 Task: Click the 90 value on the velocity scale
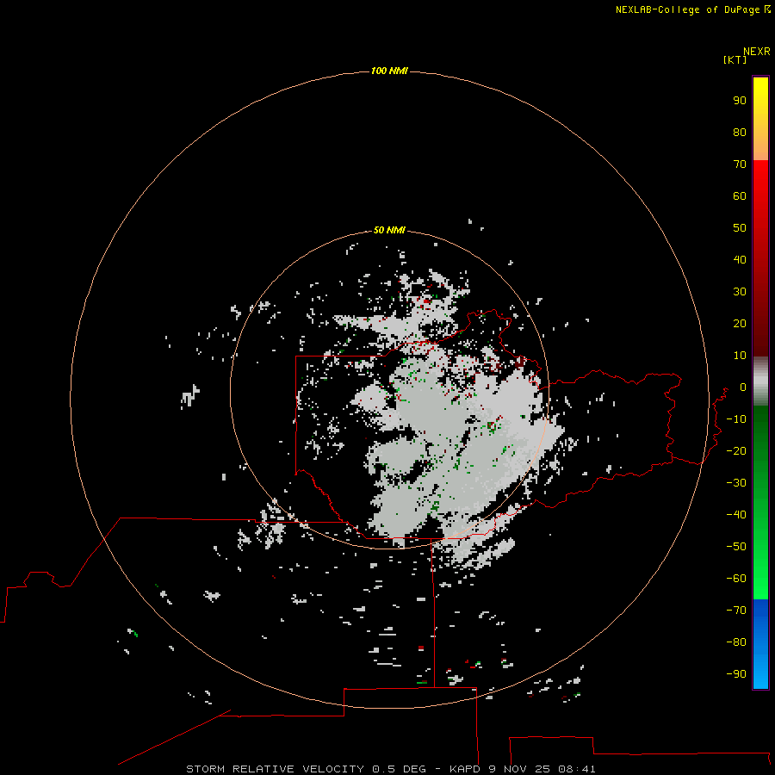tap(740, 101)
